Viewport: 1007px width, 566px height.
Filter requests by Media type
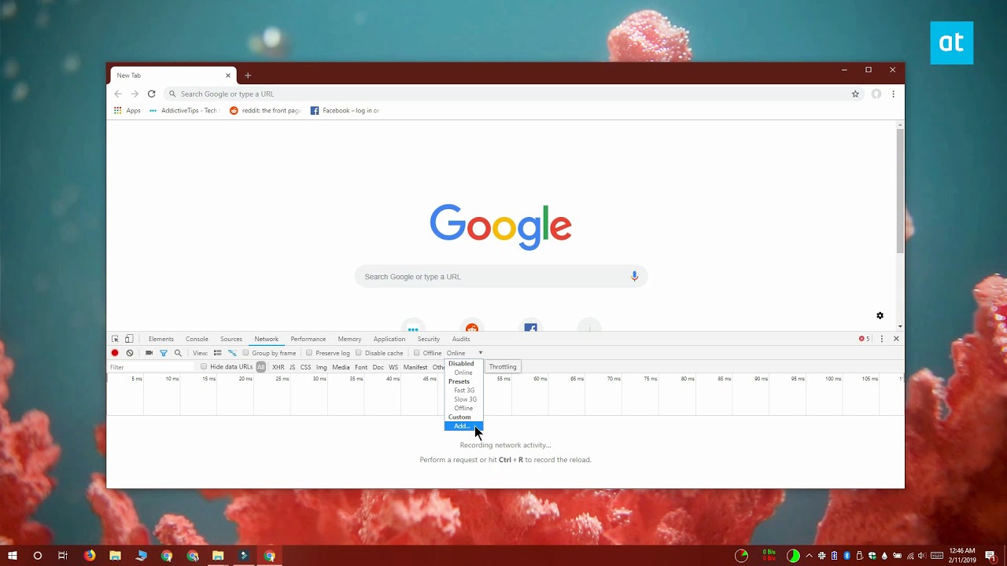(x=341, y=367)
